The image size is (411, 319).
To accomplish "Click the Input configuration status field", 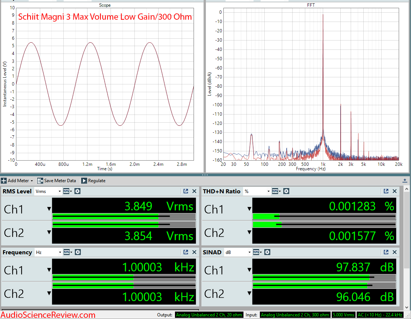I will [x=295, y=315].
